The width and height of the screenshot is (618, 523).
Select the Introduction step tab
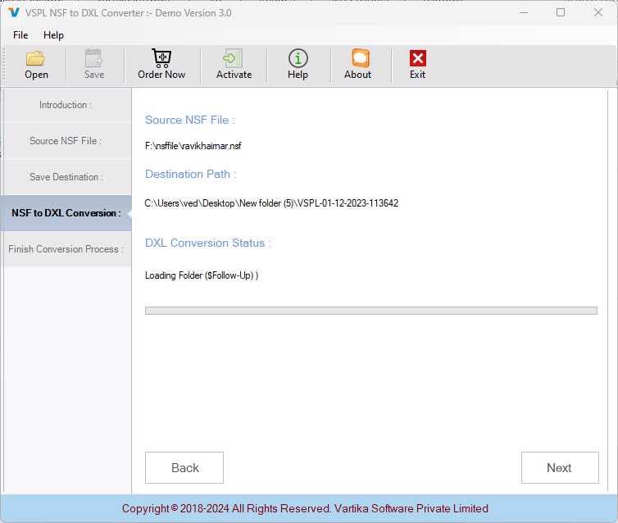click(66, 105)
